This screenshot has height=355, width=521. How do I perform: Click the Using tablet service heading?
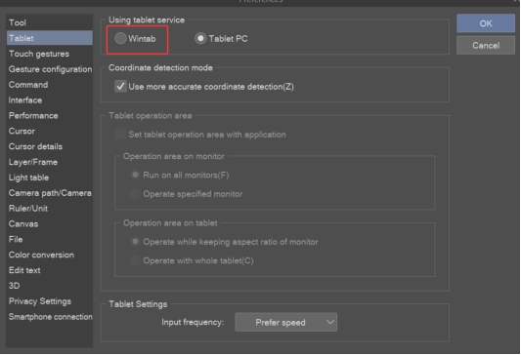tap(147, 20)
